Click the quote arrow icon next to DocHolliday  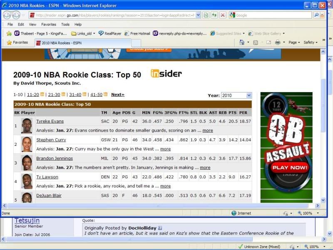(x=160, y=228)
